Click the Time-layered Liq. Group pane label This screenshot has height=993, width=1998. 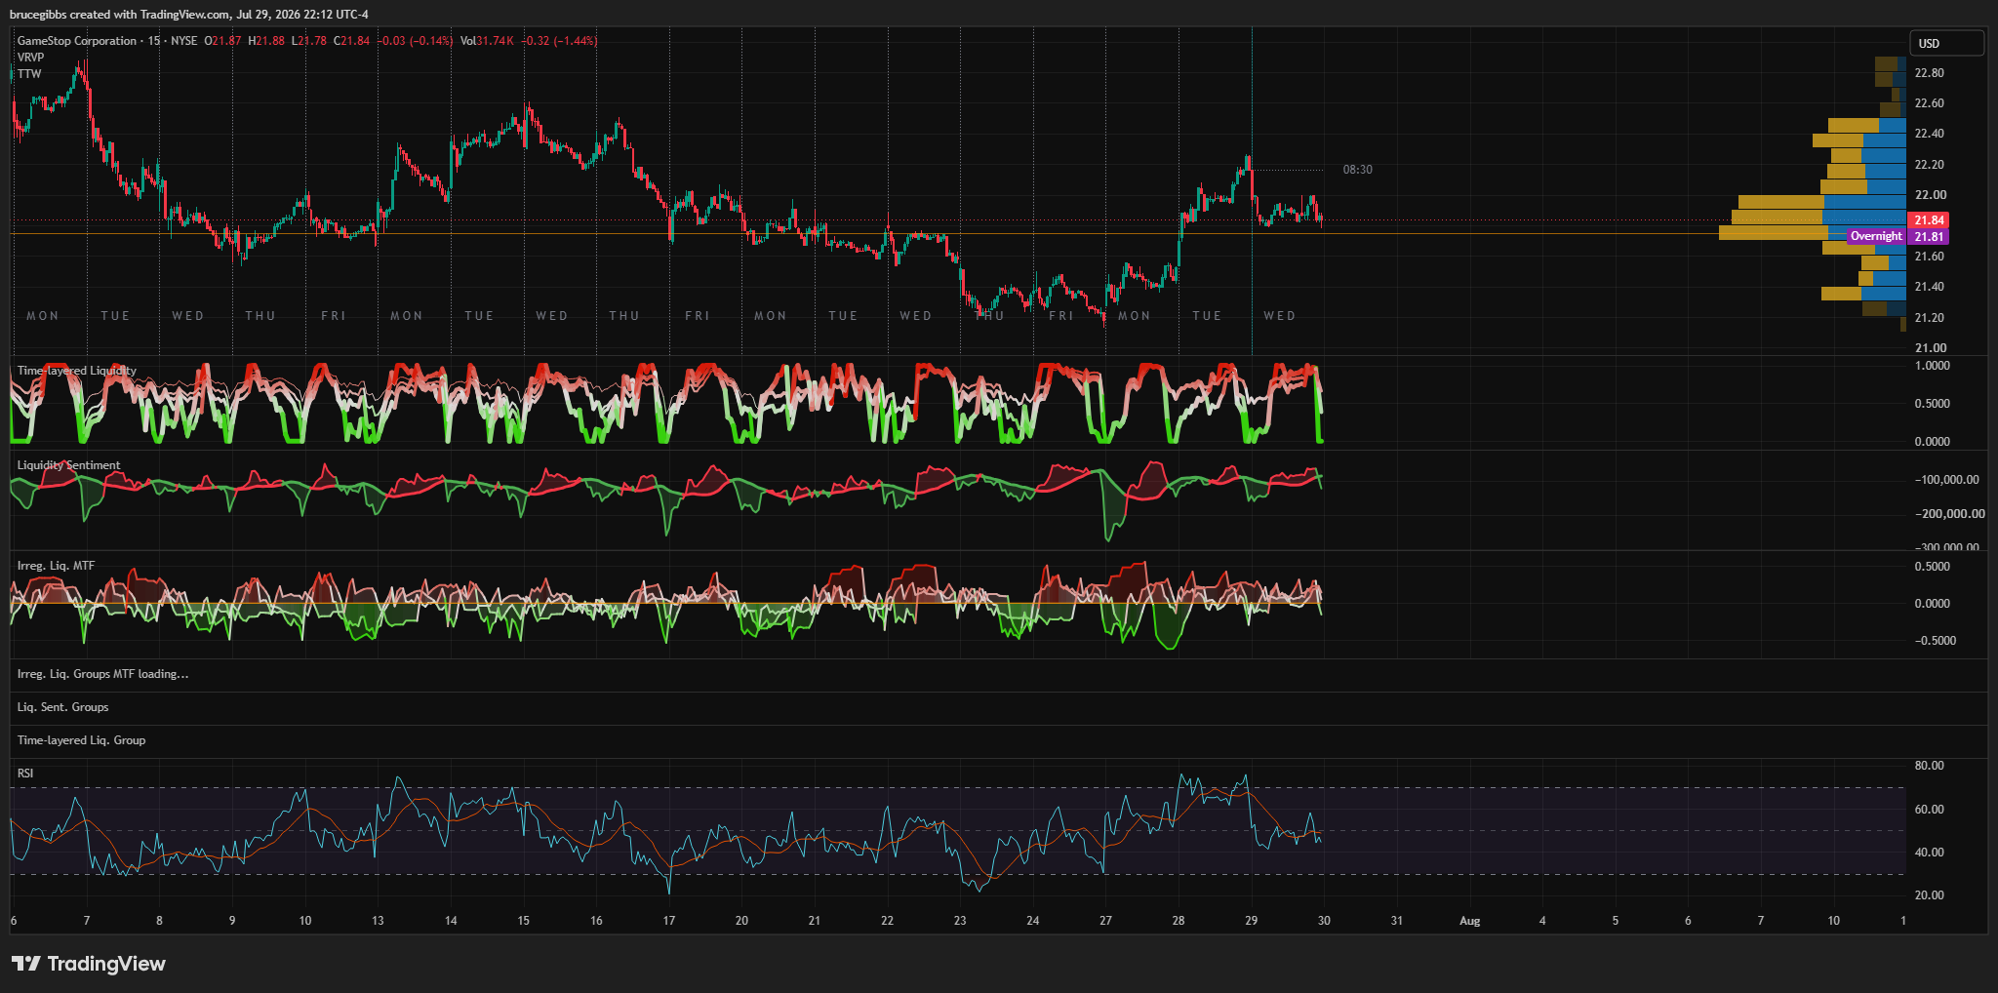[82, 740]
